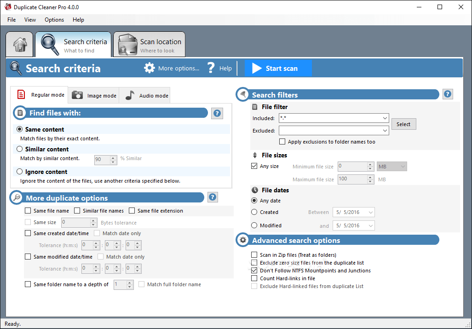Switch to the Scan location tab
472x329 pixels.
pos(150,45)
